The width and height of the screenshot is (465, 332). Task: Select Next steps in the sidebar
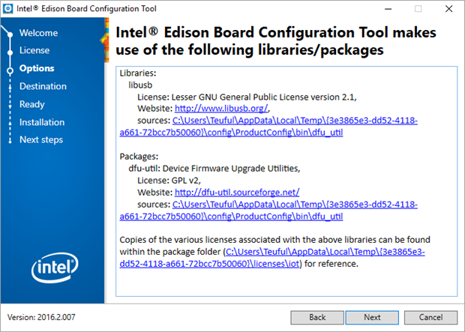[x=41, y=140]
